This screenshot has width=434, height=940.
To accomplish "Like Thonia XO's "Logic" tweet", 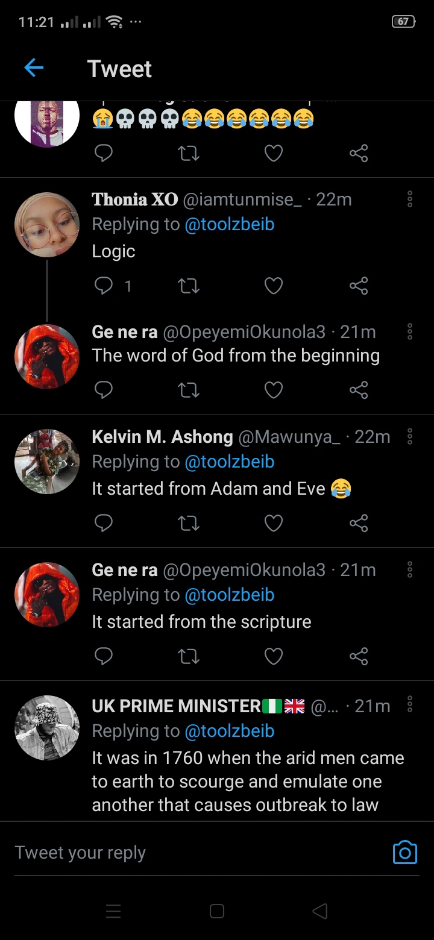I will point(274,286).
